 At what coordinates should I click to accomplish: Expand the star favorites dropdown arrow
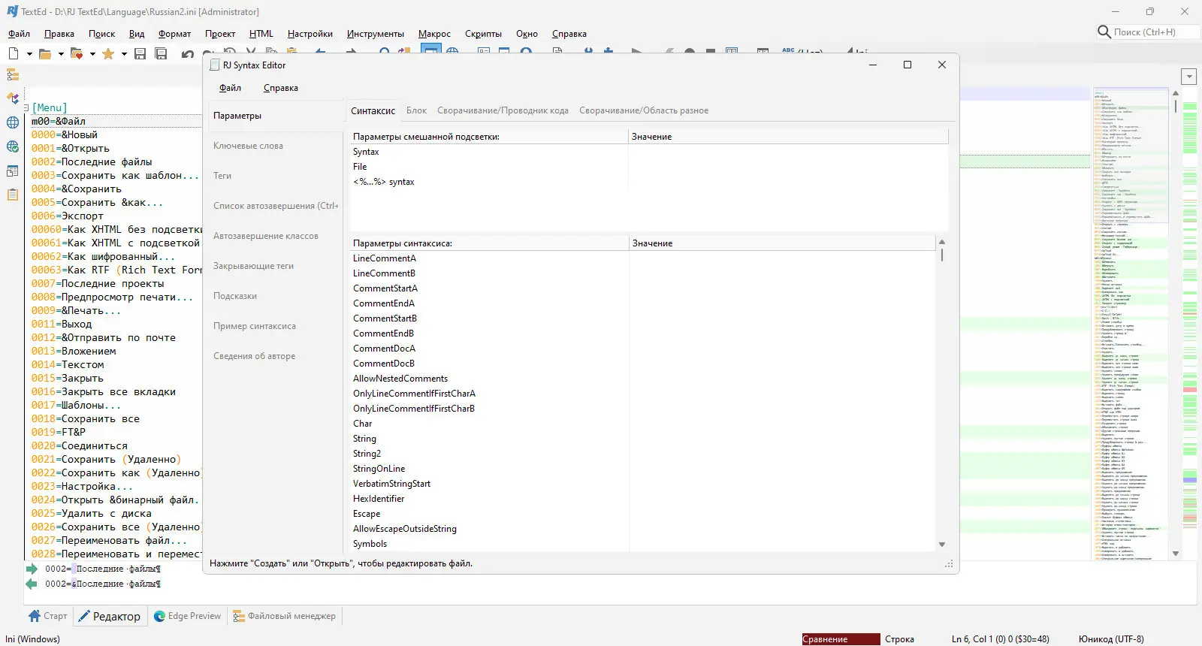point(124,54)
